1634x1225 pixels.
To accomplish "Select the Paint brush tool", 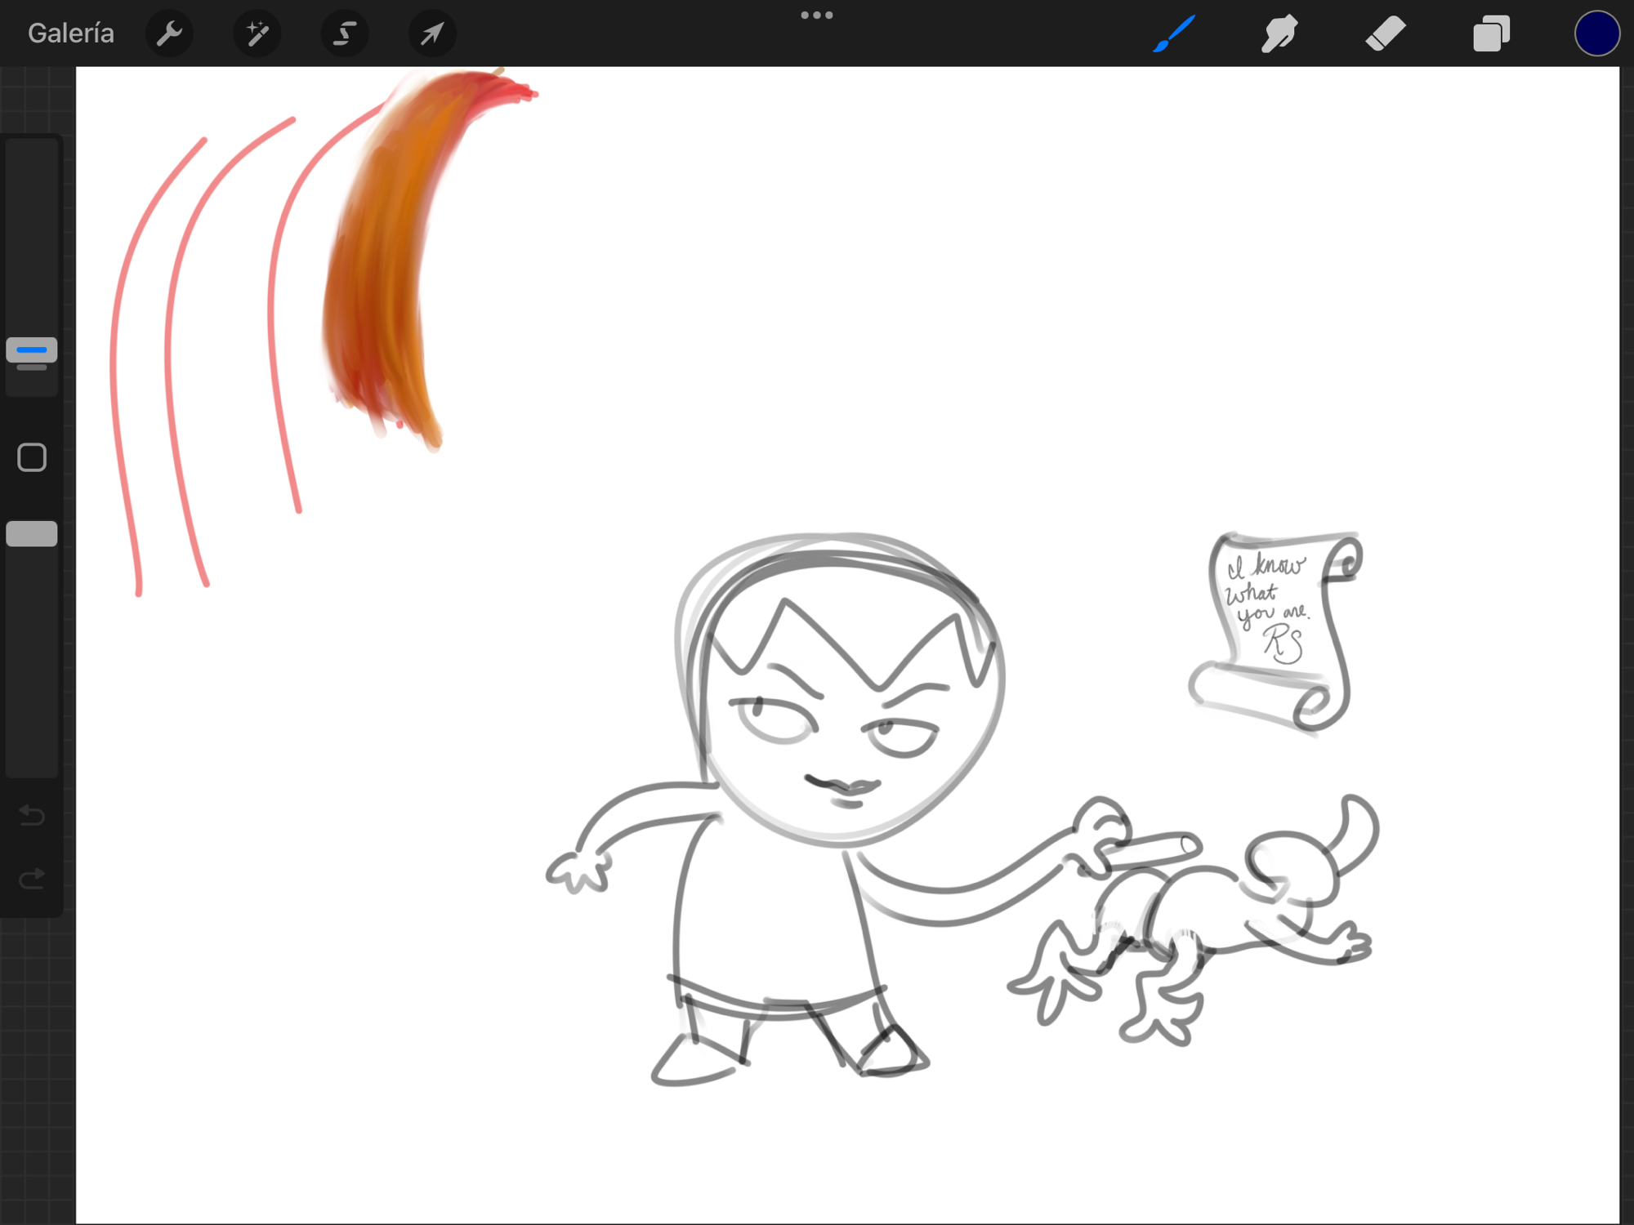I will [x=1174, y=33].
